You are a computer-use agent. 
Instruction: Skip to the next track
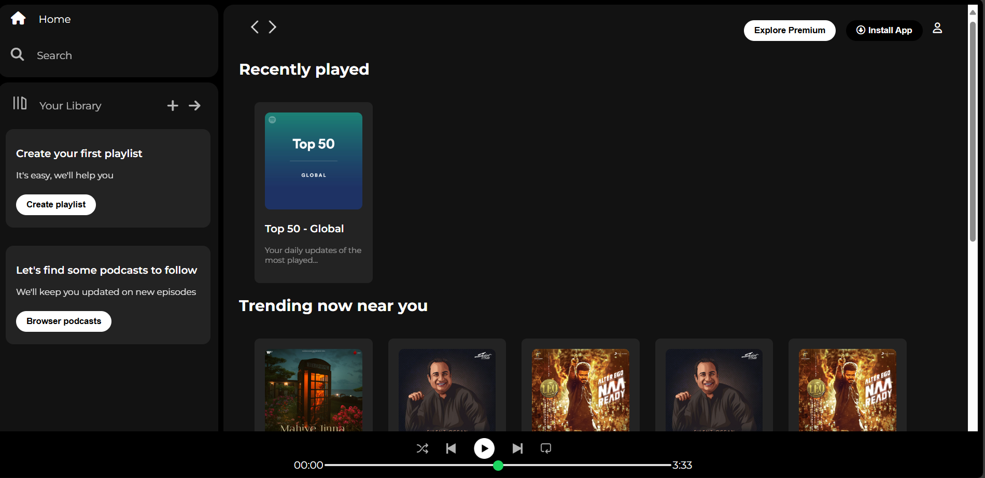(517, 448)
